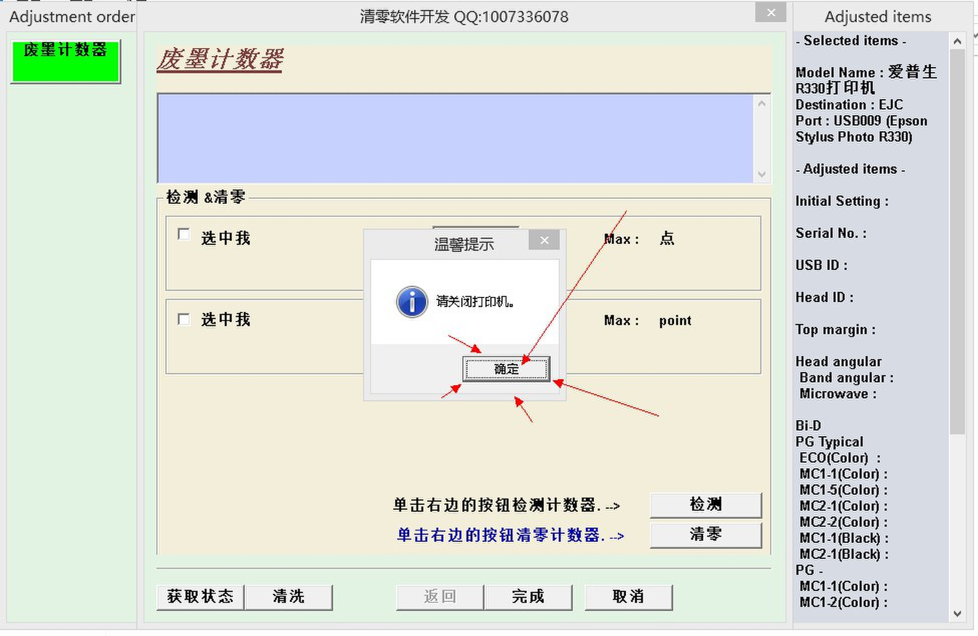Close the main window with top X
The height and width of the screenshot is (636, 978).
pyautogui.click(x=771, y=13)
